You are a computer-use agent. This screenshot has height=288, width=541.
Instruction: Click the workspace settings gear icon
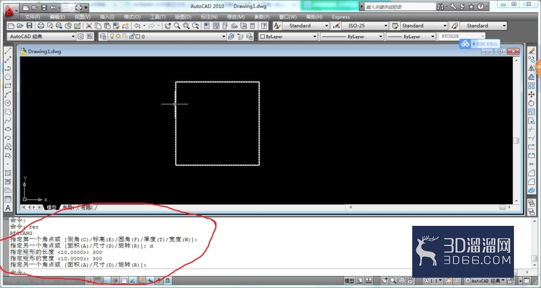81,36
